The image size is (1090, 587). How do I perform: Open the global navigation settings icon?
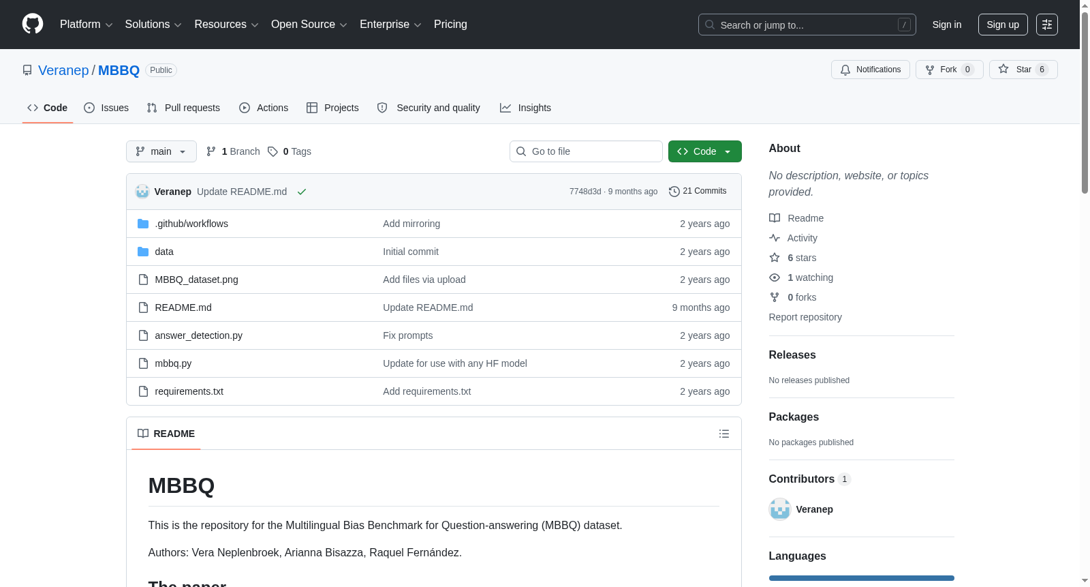1047,25
